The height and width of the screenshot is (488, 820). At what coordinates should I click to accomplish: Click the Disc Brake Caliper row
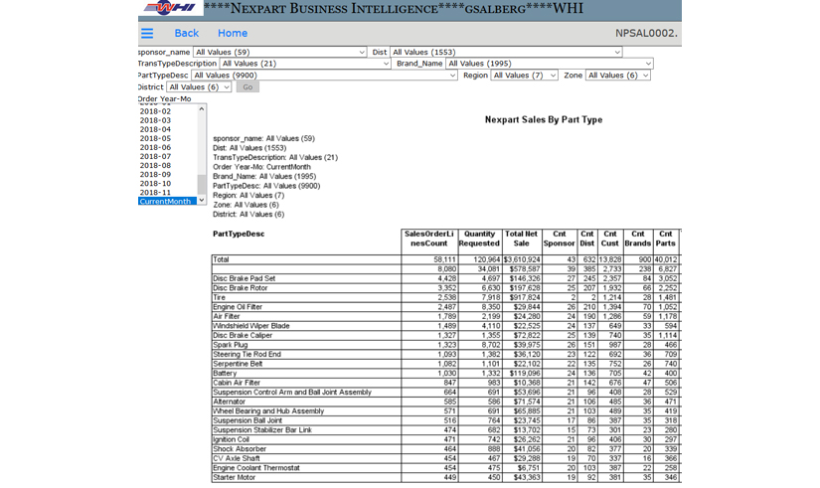click(444, 335)
